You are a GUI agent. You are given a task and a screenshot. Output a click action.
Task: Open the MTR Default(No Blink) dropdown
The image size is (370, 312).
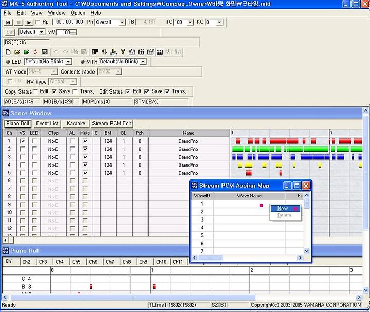[x=143, y=62]
